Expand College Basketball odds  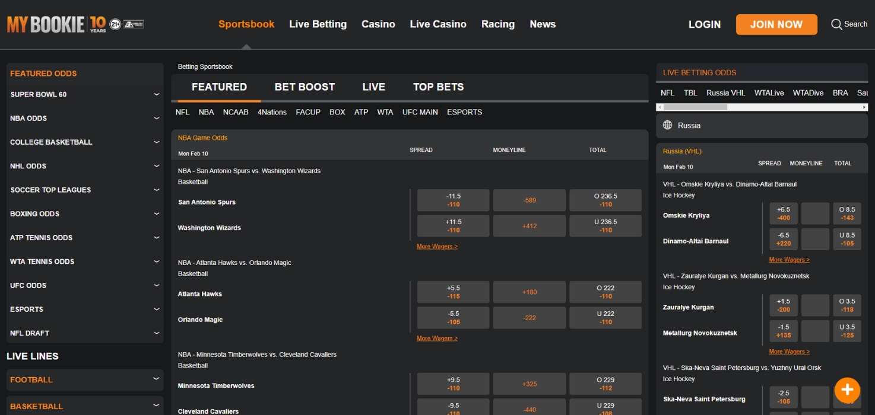coord(85,142)
